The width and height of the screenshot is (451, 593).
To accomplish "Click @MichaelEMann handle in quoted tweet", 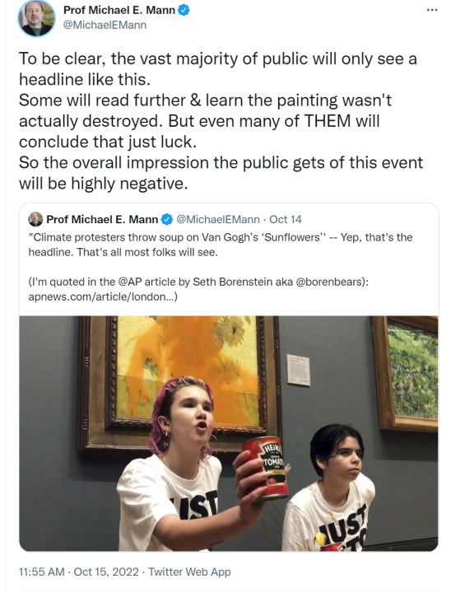I will pos(218,219).
